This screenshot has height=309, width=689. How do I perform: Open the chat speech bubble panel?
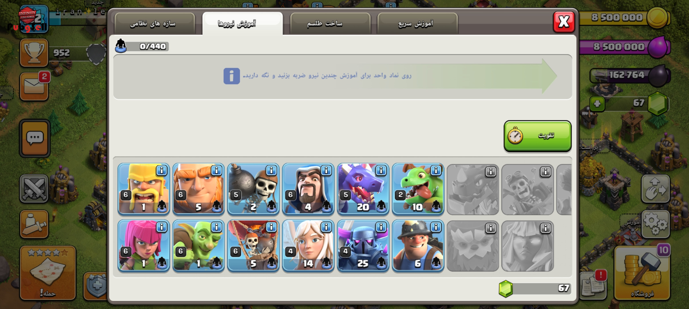coord(35,138)
